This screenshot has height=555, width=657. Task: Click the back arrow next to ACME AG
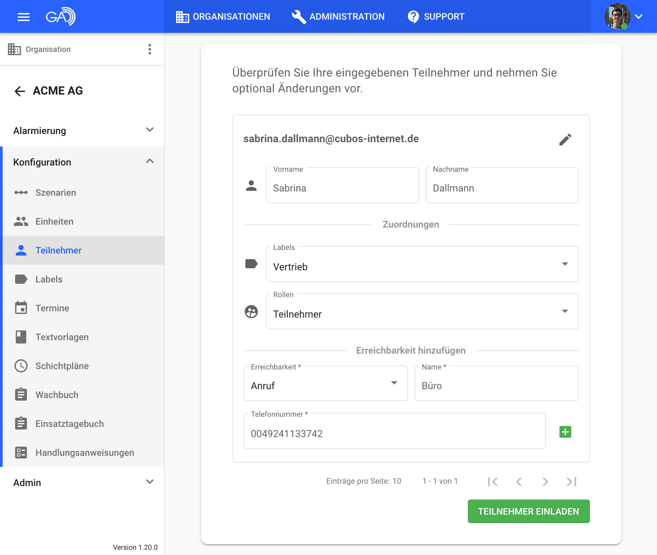20,91
